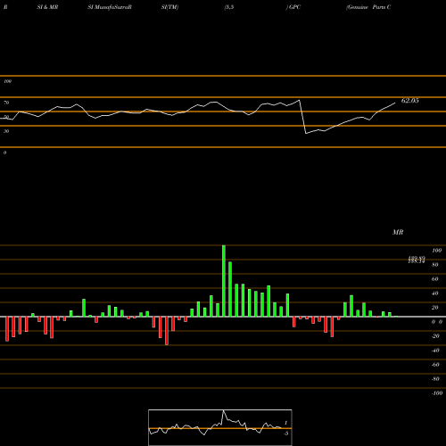446x446 pixels.
Task: Click the 80 label on MR axis
Action: pos(435,265)
